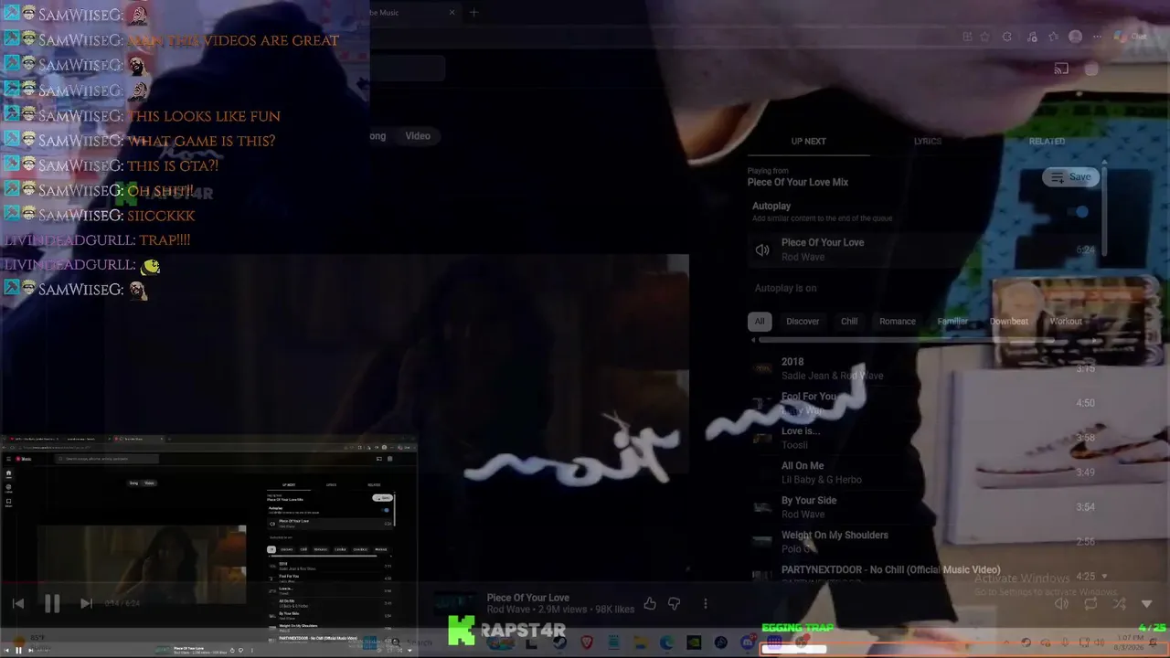Open the taskbar clock and date
This screenshot has width=1170, height=658.
point(1129,642)
